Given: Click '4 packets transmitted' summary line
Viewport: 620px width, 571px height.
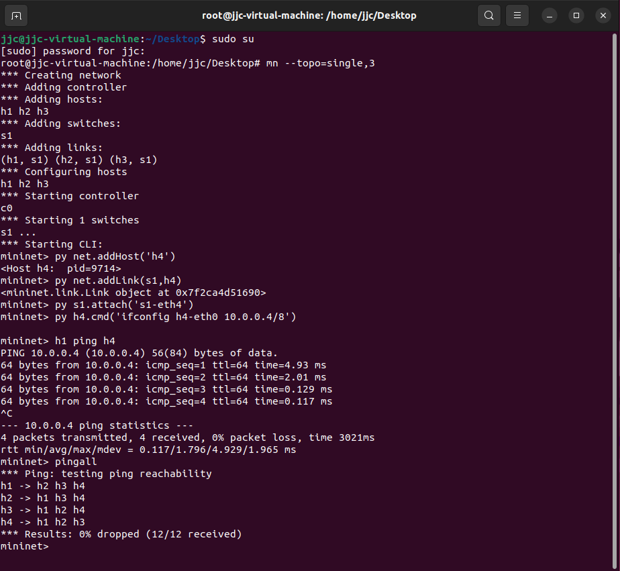Looking at the screenshot, I should click(187, 437).
